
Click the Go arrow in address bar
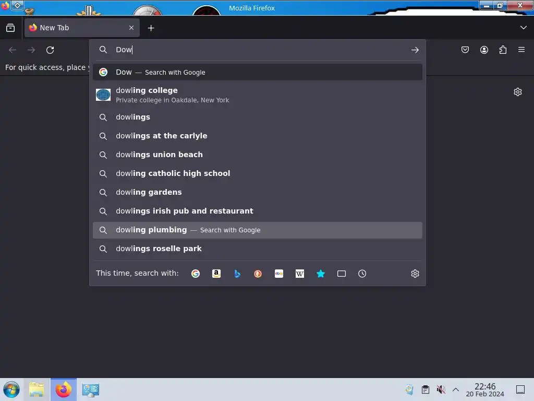click(x=415, y=50)
